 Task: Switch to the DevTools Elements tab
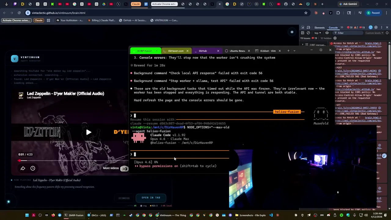tap(320, 28)
